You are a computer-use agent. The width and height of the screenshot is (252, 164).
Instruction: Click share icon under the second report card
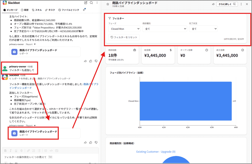85,143
